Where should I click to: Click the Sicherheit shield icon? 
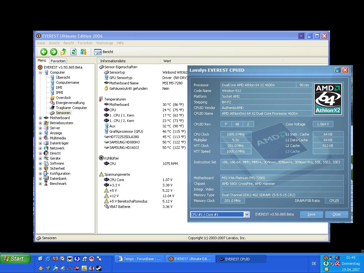click(46, 168)
